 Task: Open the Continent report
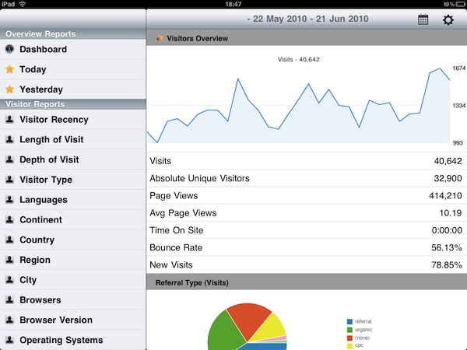click(73, 219)
